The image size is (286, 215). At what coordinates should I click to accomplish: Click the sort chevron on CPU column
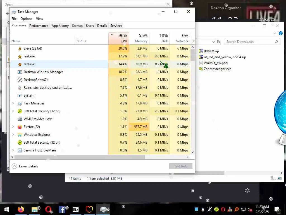112,35
